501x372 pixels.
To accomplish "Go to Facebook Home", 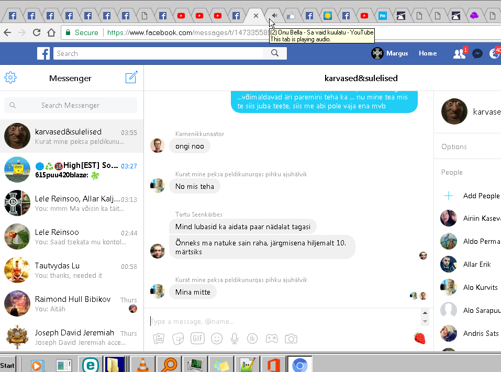I will pos(428,53).
